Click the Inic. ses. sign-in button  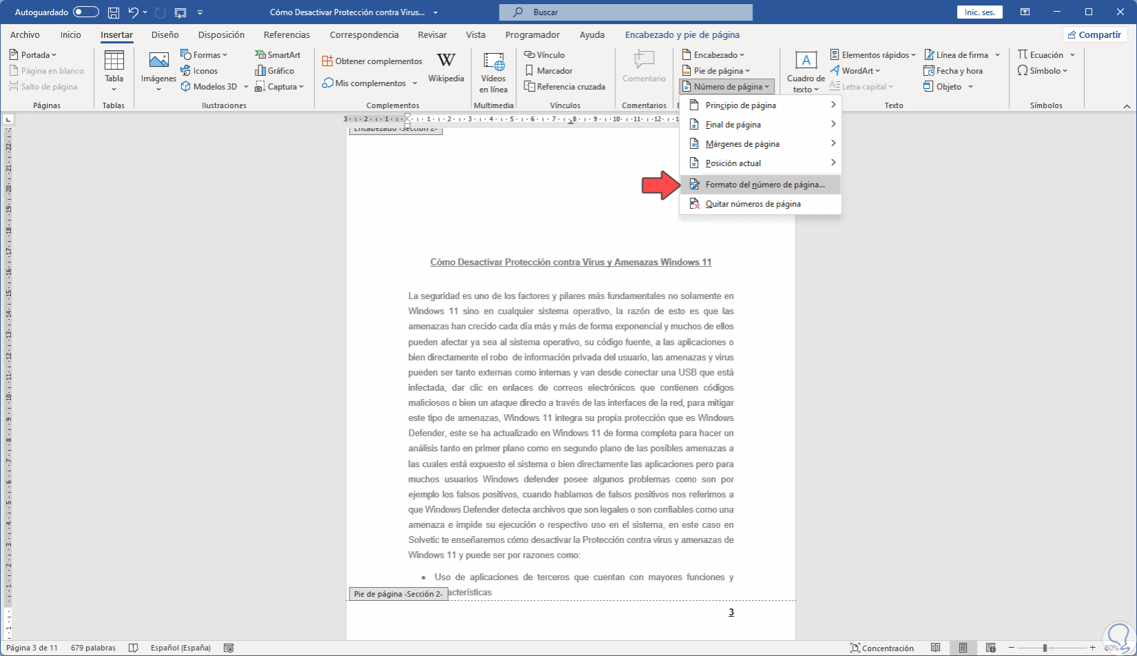[979, 12]
